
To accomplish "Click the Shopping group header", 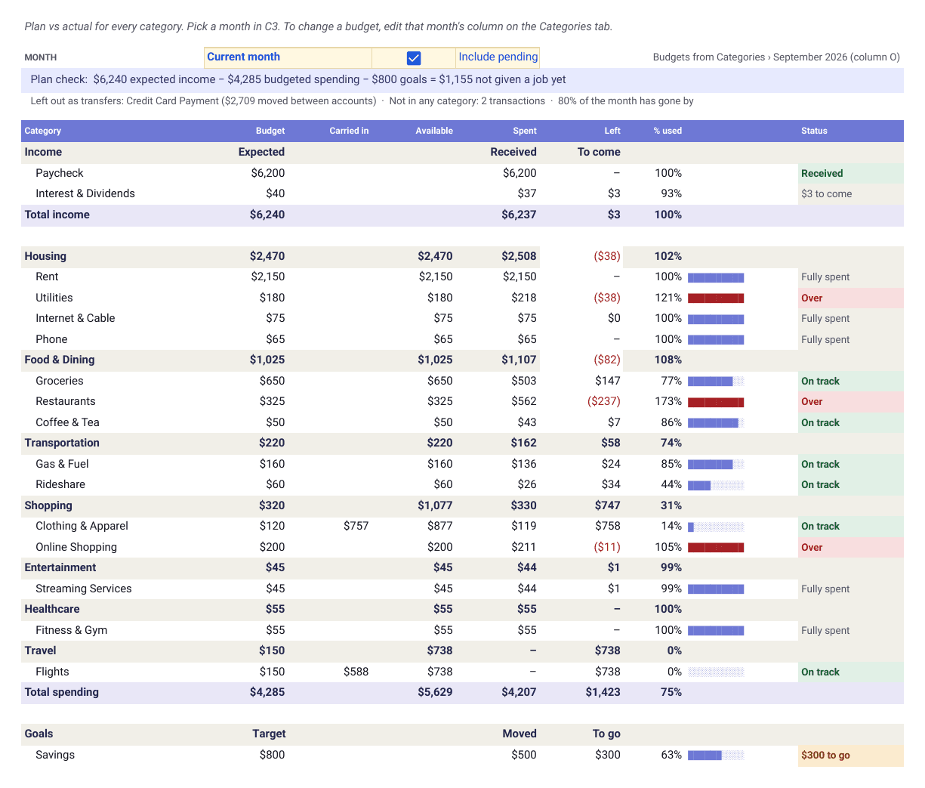I will tap(48, 505).
